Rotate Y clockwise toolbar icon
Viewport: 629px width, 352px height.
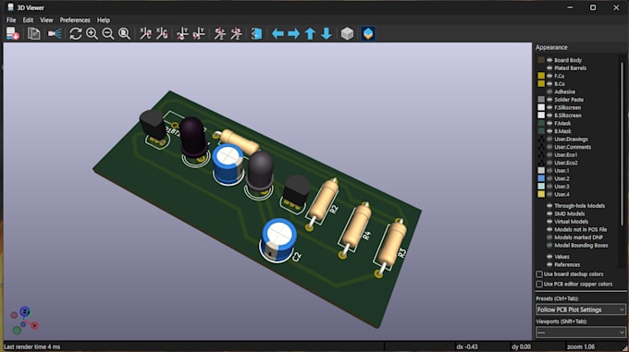point(182,33)
